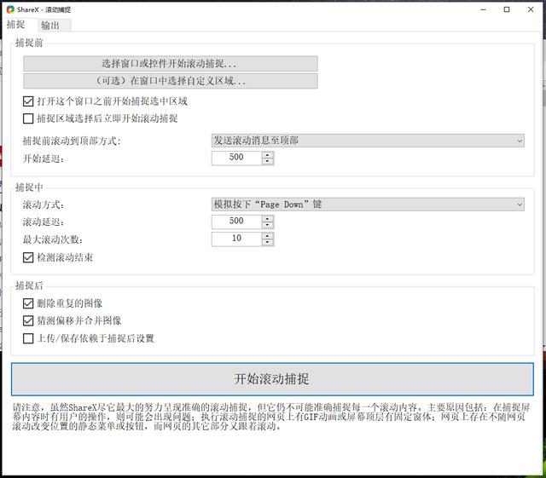Click 选择窗口或控件开始滚动捕捉 button
546x478 pixels.
(171, 64)
